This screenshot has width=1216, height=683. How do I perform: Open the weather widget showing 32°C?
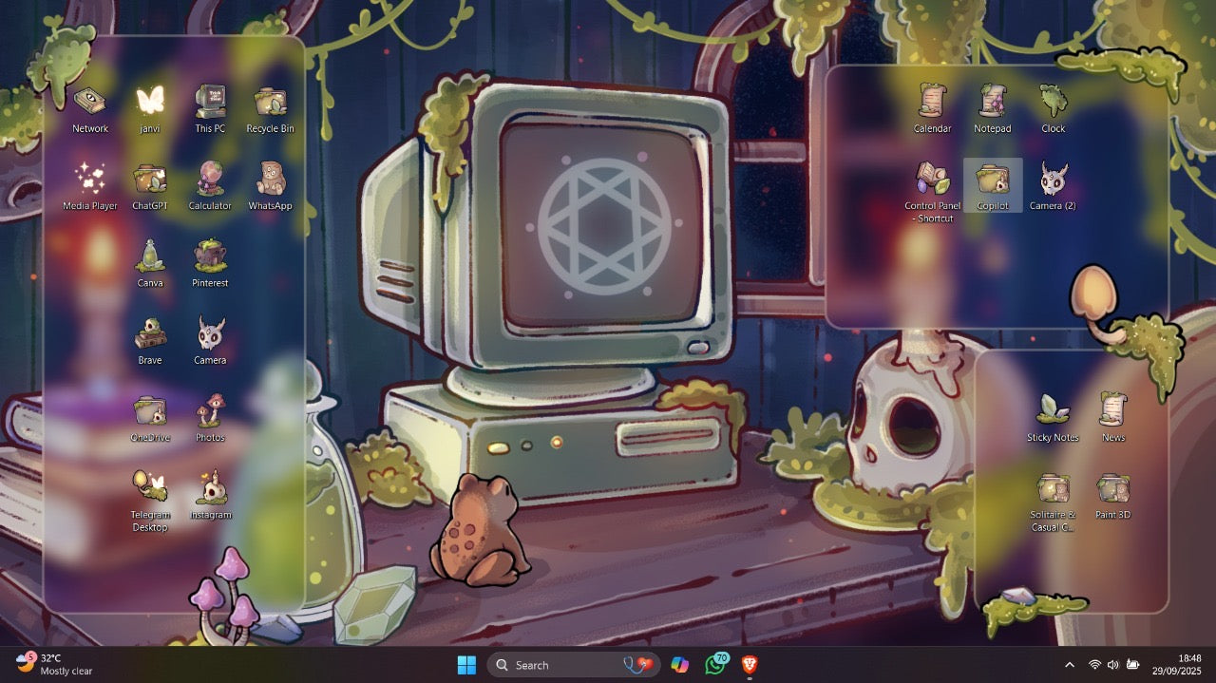coord(54,664)
